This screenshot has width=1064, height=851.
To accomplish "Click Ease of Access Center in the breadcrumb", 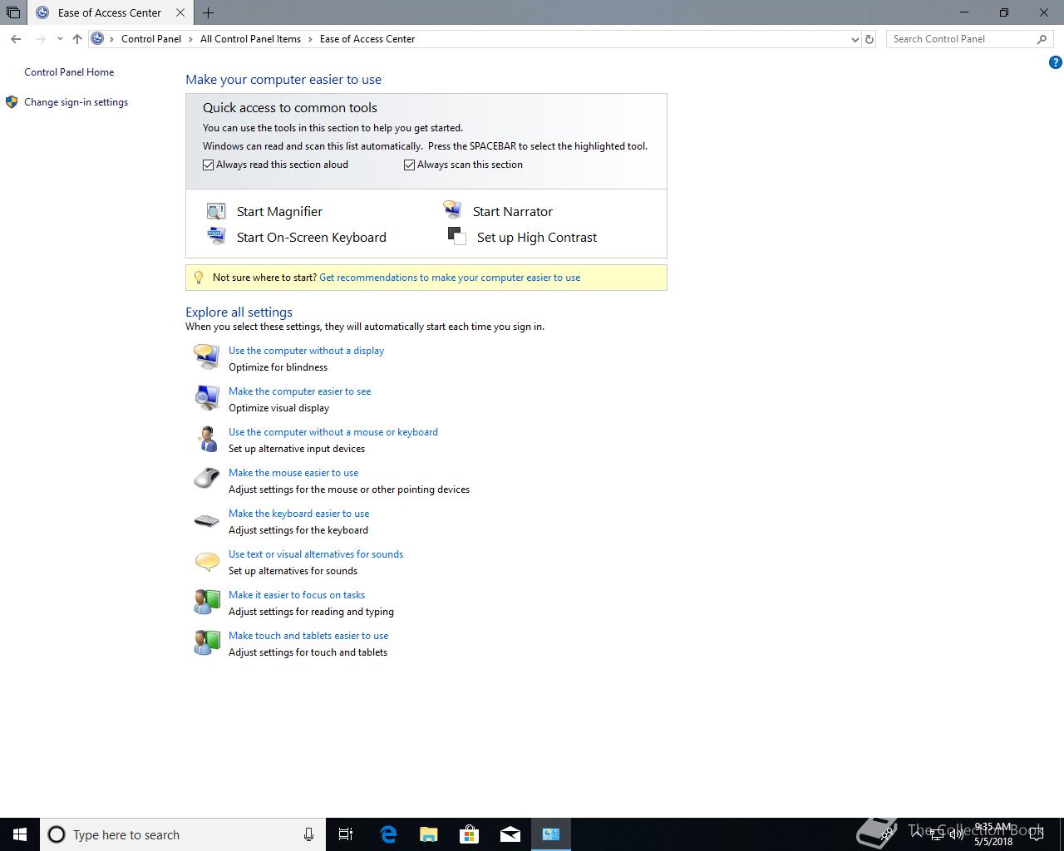I will coord(367,39).
